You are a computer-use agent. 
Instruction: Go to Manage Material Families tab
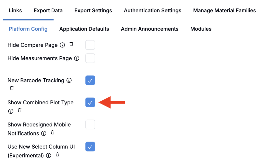pyautogui.click(x=224, y=11)
